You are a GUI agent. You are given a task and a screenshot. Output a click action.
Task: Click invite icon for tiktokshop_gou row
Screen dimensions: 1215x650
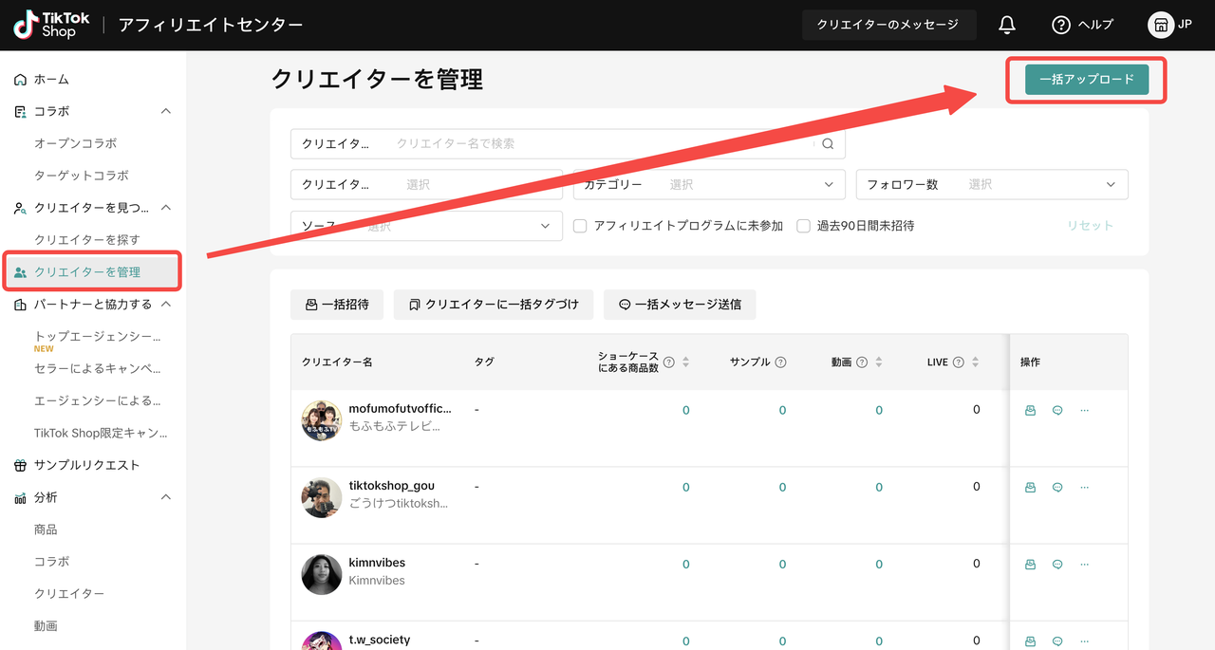coord(1030,487)
